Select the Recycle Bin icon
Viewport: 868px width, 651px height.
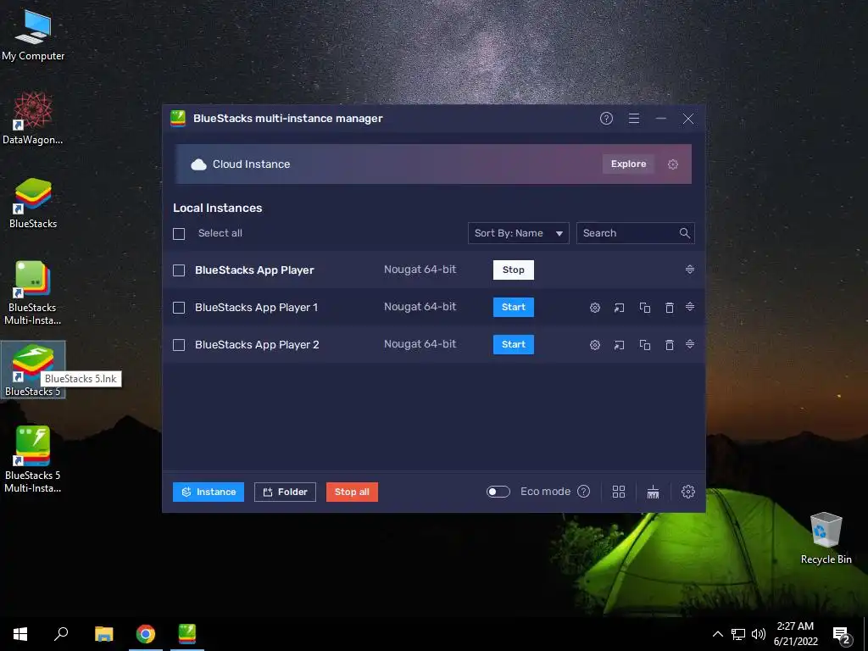826,538
